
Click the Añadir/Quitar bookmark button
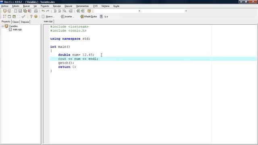coord(89,17)
